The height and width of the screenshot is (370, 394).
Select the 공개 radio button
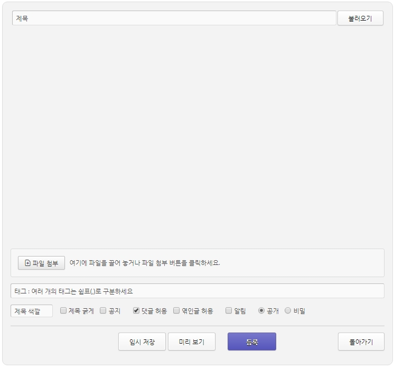click(261, 311)
